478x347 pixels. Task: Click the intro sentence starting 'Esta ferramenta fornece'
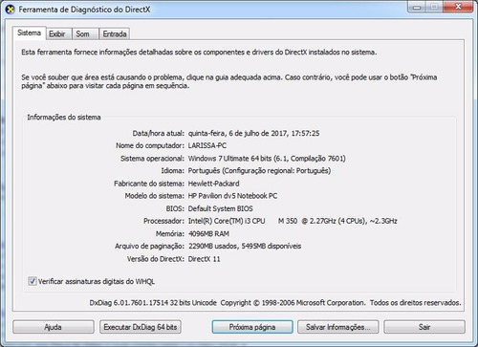[x=199, y=52]
